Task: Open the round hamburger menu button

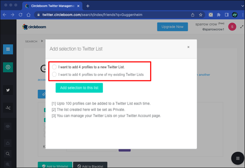Action: [238, 158]
